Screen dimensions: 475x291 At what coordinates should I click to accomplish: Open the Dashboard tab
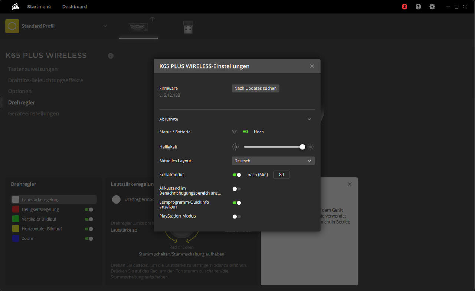(x=75, y=7)
